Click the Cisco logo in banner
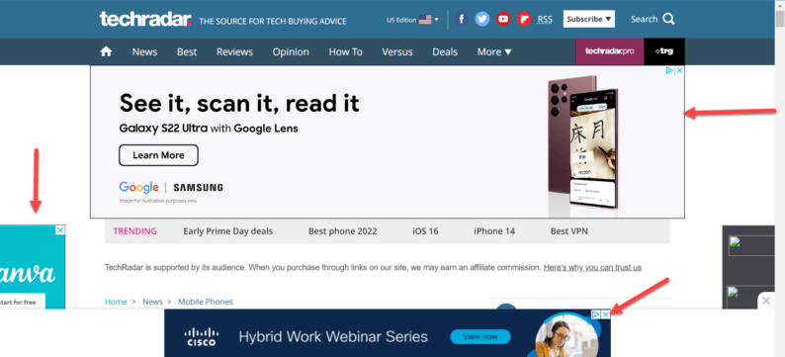The height and width of the screenshot is (357, 785). 202,337
